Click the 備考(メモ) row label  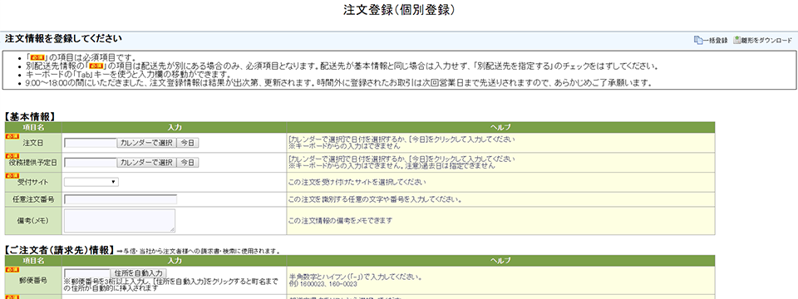click(x=33, y=221)
